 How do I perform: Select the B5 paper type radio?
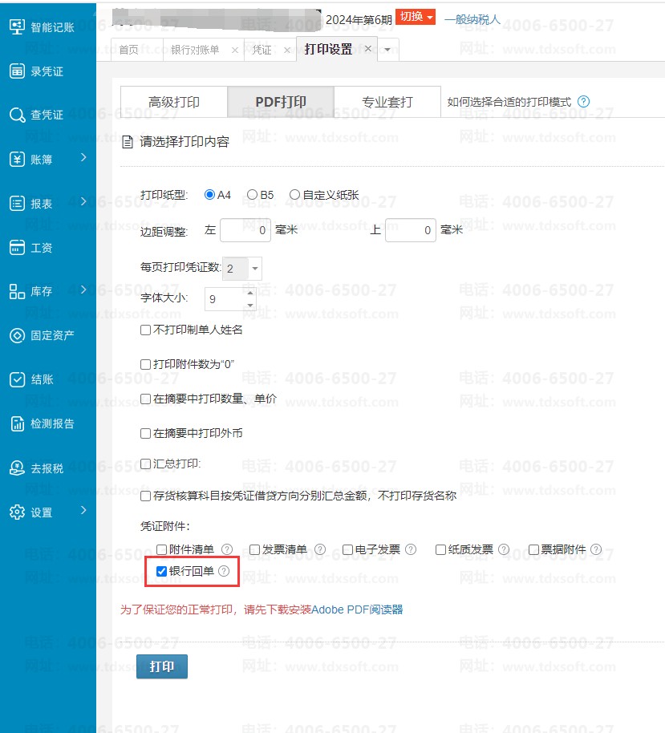(x=253, y=195)
